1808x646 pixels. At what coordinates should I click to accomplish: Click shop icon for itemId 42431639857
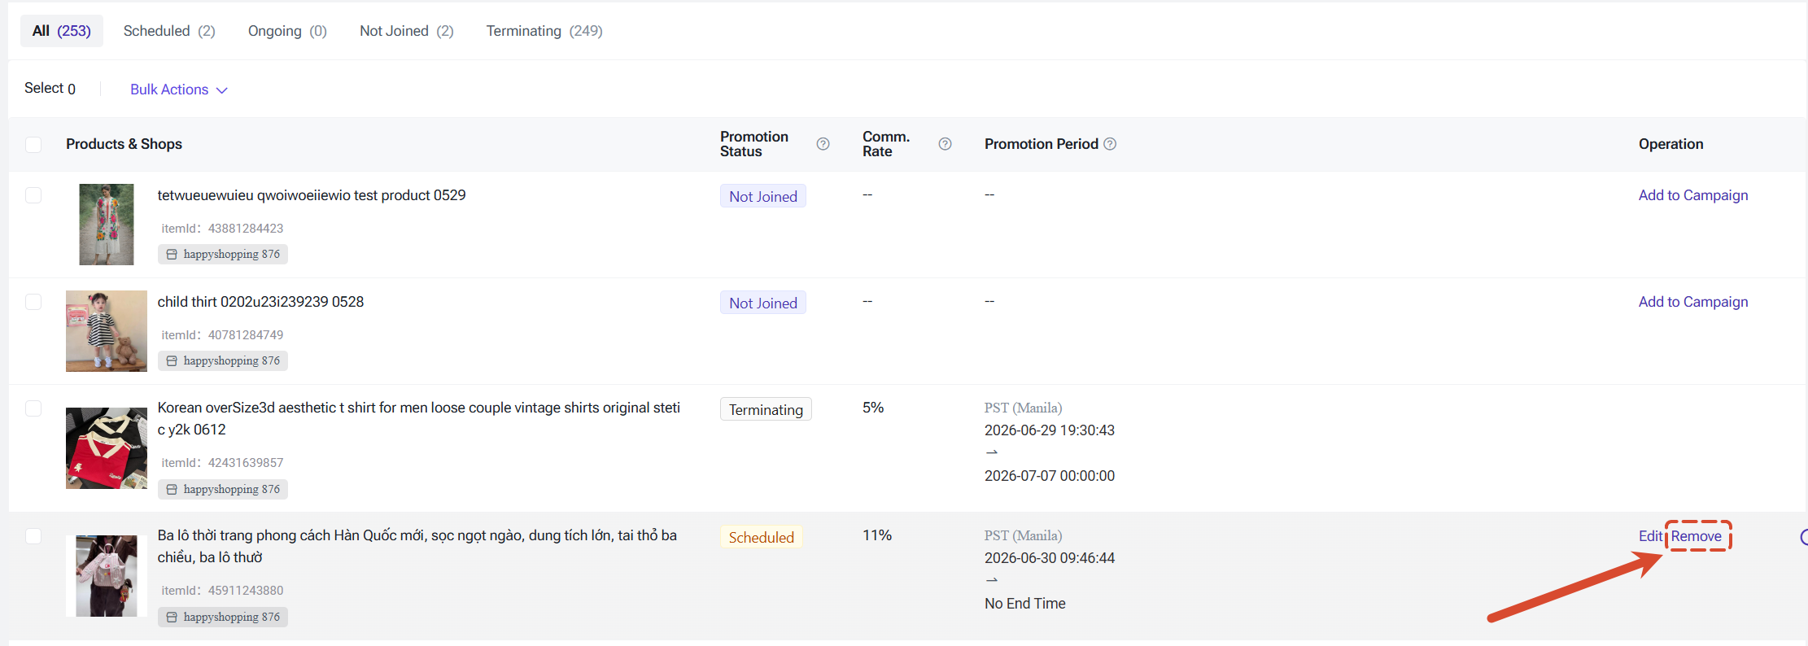click(172, 490)
